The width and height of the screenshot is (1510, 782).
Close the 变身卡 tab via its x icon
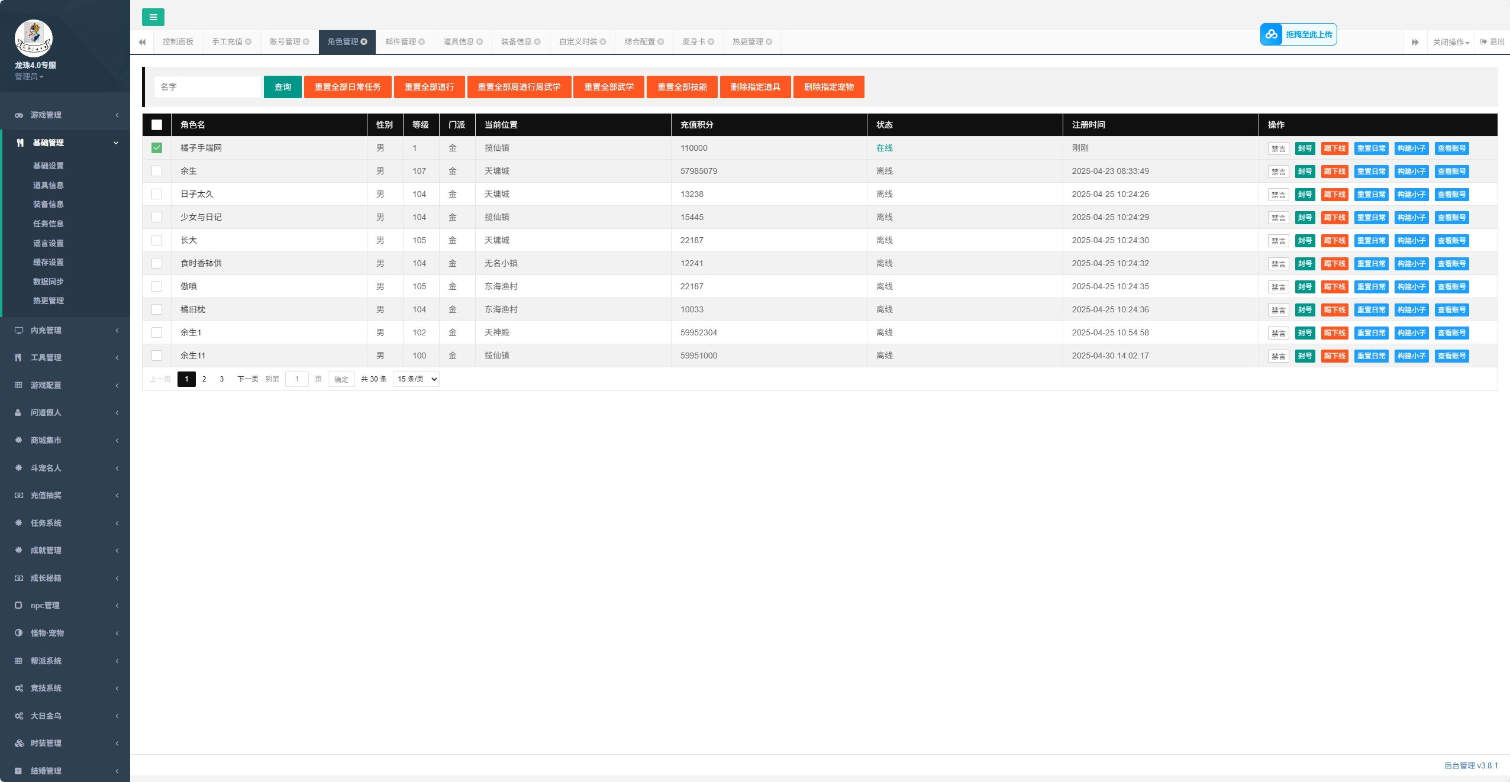click(x=711, y=41)
